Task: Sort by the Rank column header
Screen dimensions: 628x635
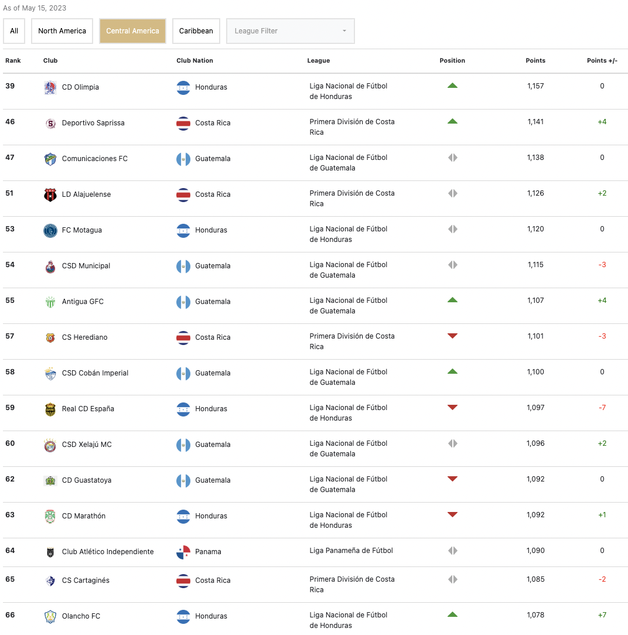Action: coord(13,60)
